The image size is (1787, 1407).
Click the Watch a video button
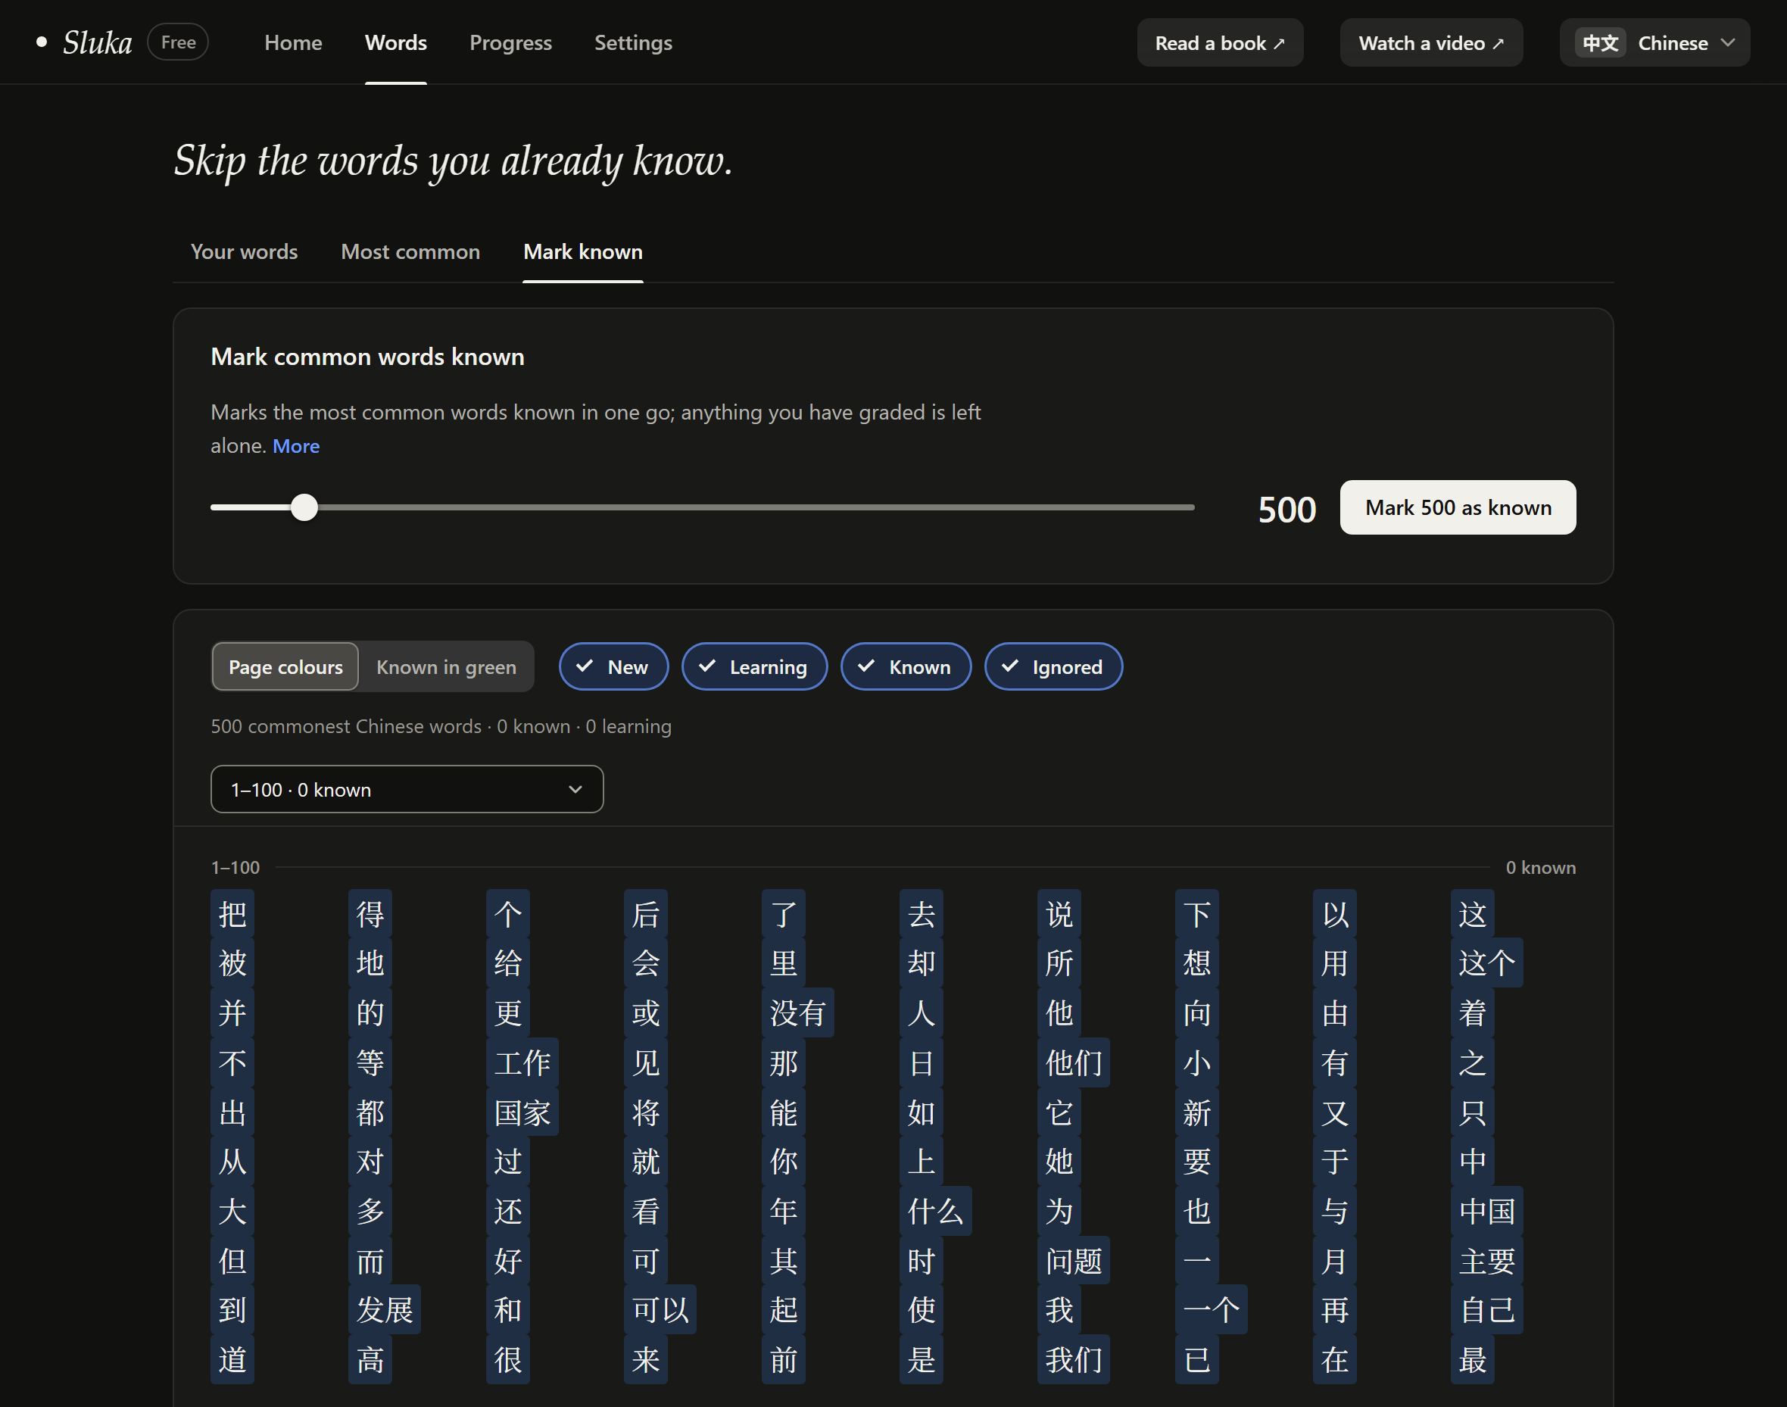coord(1431,43)
